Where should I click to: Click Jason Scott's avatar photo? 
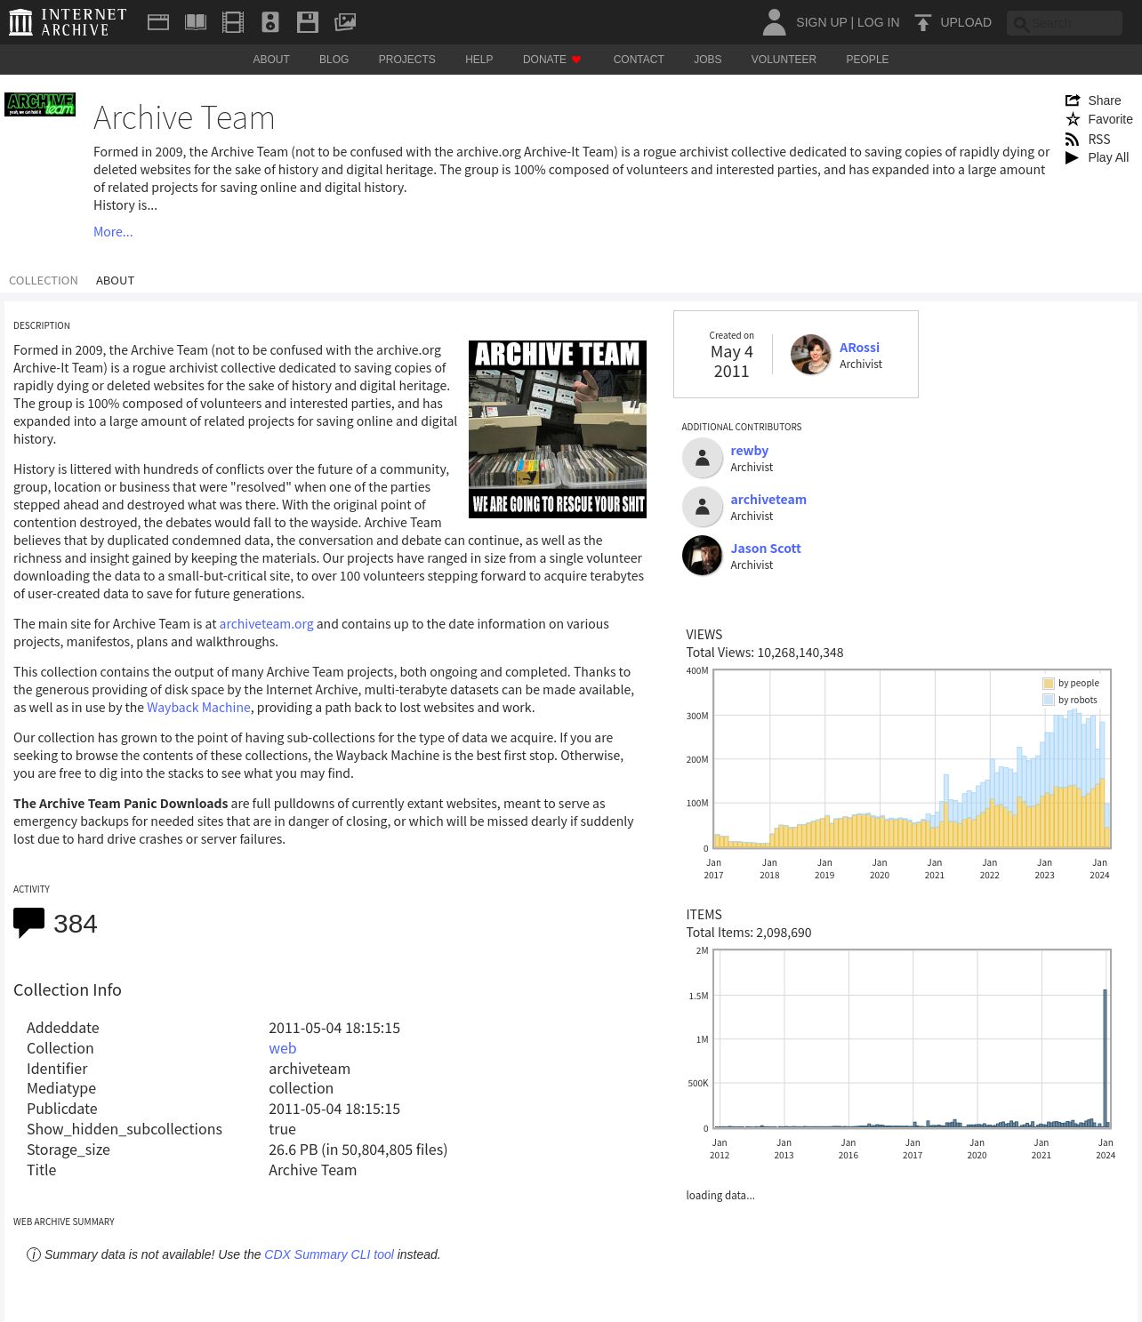click(702, 556)
